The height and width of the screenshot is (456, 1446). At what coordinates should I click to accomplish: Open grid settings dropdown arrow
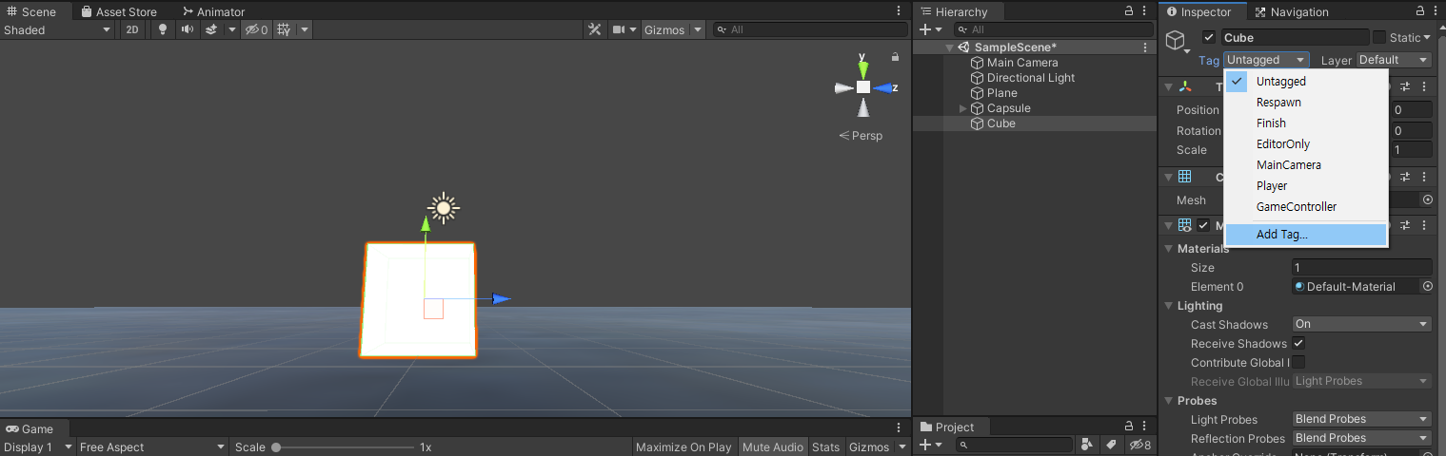(305, 29)
